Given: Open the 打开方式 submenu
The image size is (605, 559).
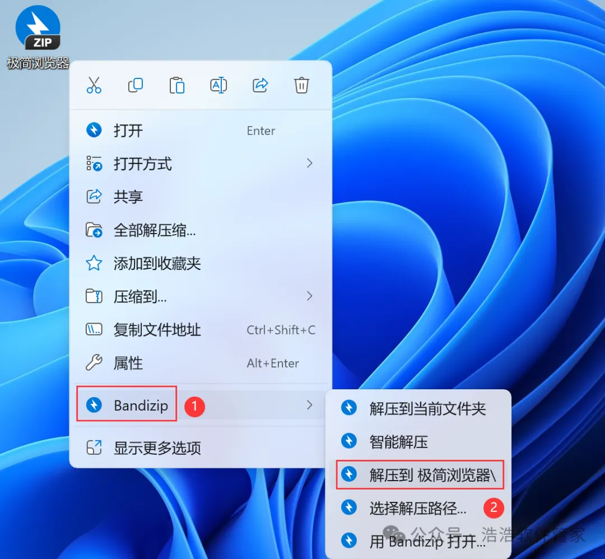Looking at the screenshot, I should click(x=201, y=164).
